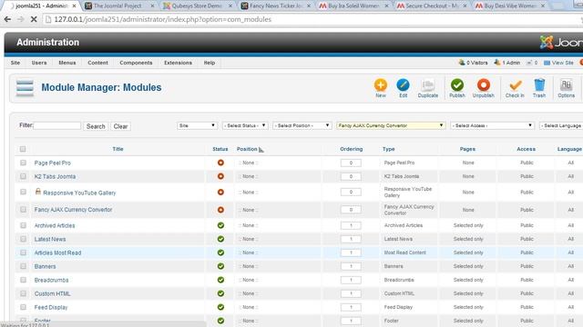Check the K2 Tabs Joomla row checkbox
583x327 pixels.
(23, 176)
